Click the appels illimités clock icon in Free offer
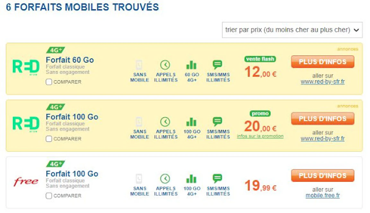 click(165, 179)
